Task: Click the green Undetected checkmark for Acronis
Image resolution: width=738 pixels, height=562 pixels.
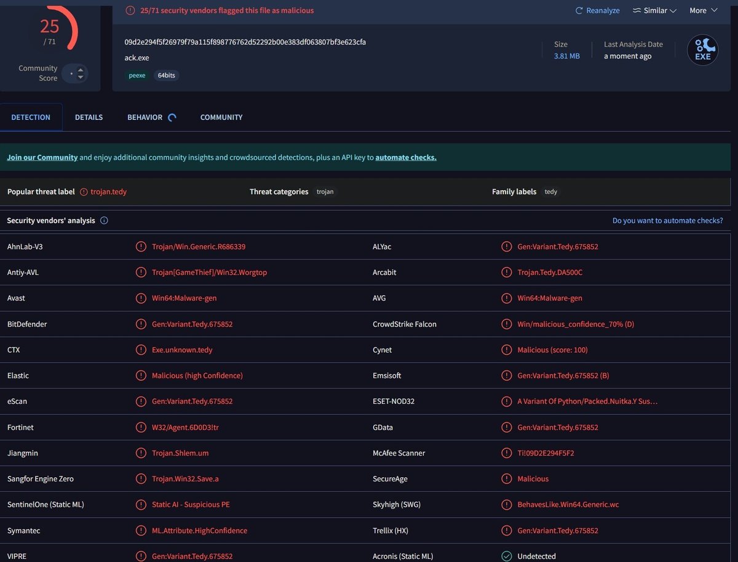Action: 506,556
